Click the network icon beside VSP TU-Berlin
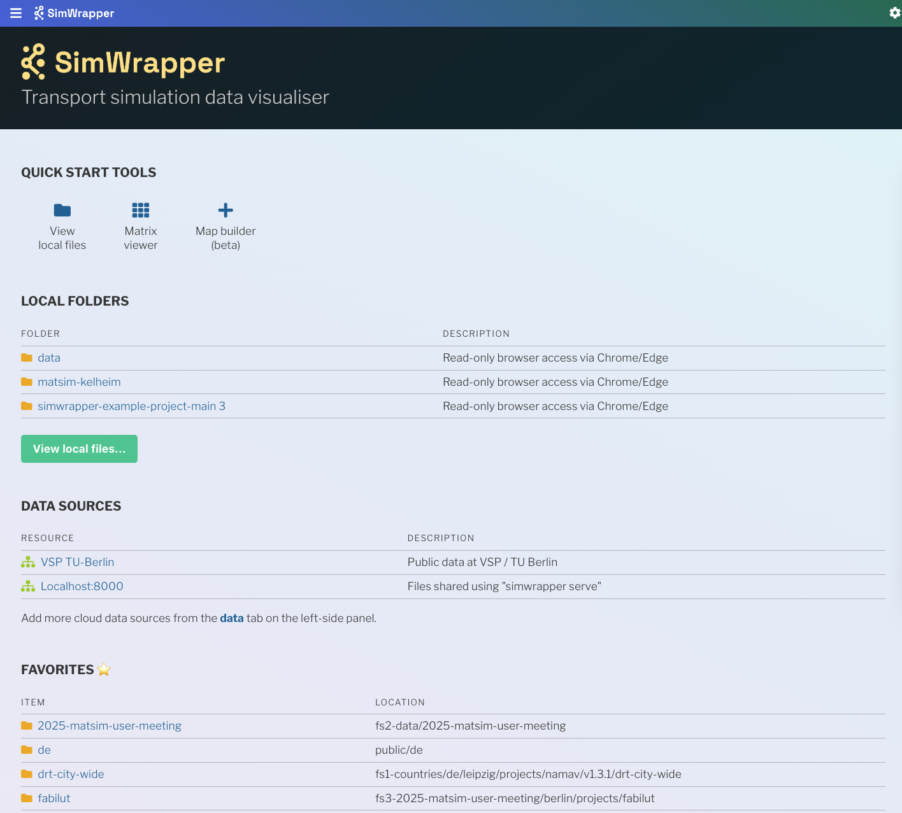Image resolution: width=902 pixels, height=813 pixels. [x=28, y=562]
